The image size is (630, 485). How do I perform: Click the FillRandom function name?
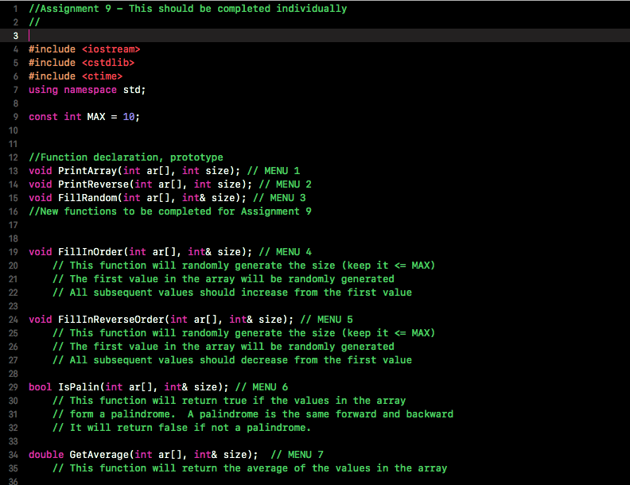pyautogui.click(x=87, y=198)
